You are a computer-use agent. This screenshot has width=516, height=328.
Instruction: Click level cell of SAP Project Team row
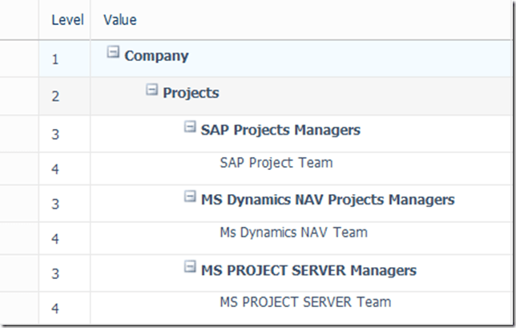tap(55, 168)
